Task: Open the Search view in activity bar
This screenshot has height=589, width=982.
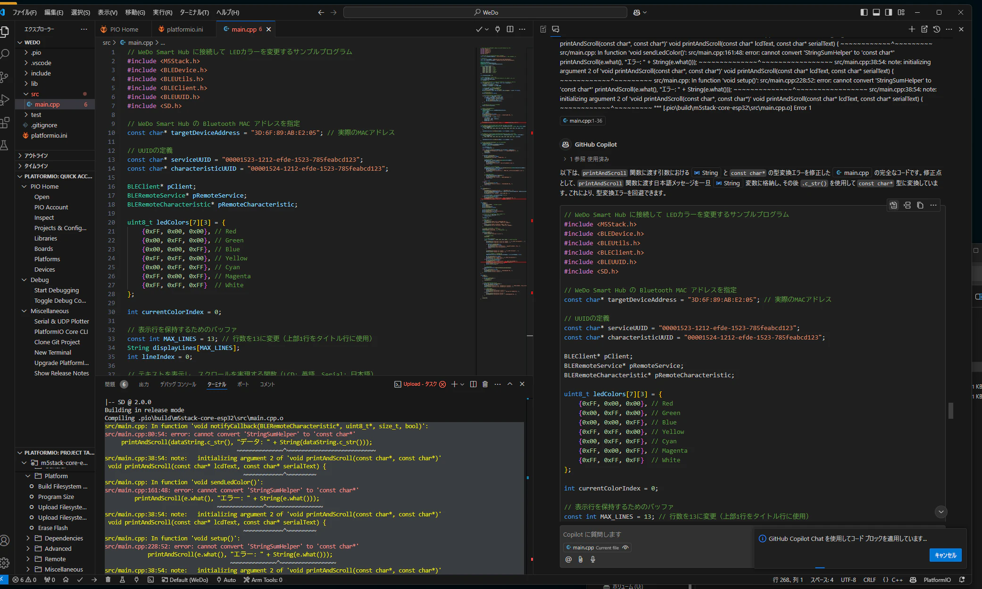Action: [5, 54]
